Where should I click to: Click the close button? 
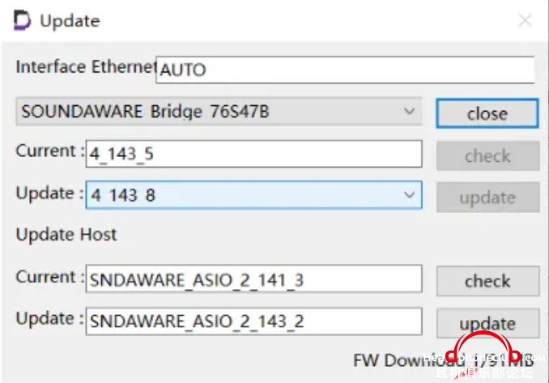coord(487,113)
